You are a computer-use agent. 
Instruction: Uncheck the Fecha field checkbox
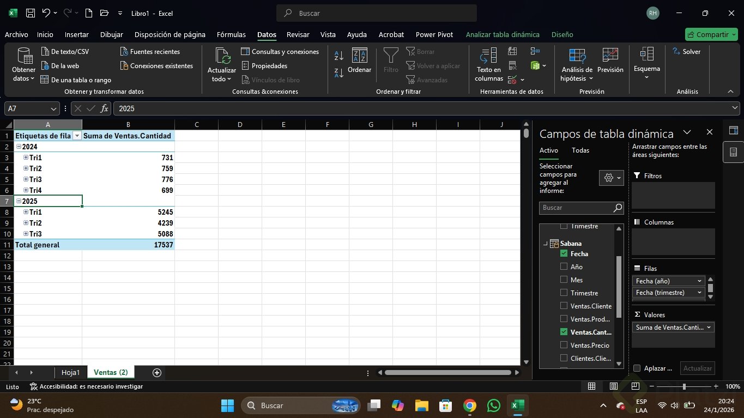pos(564,253)
